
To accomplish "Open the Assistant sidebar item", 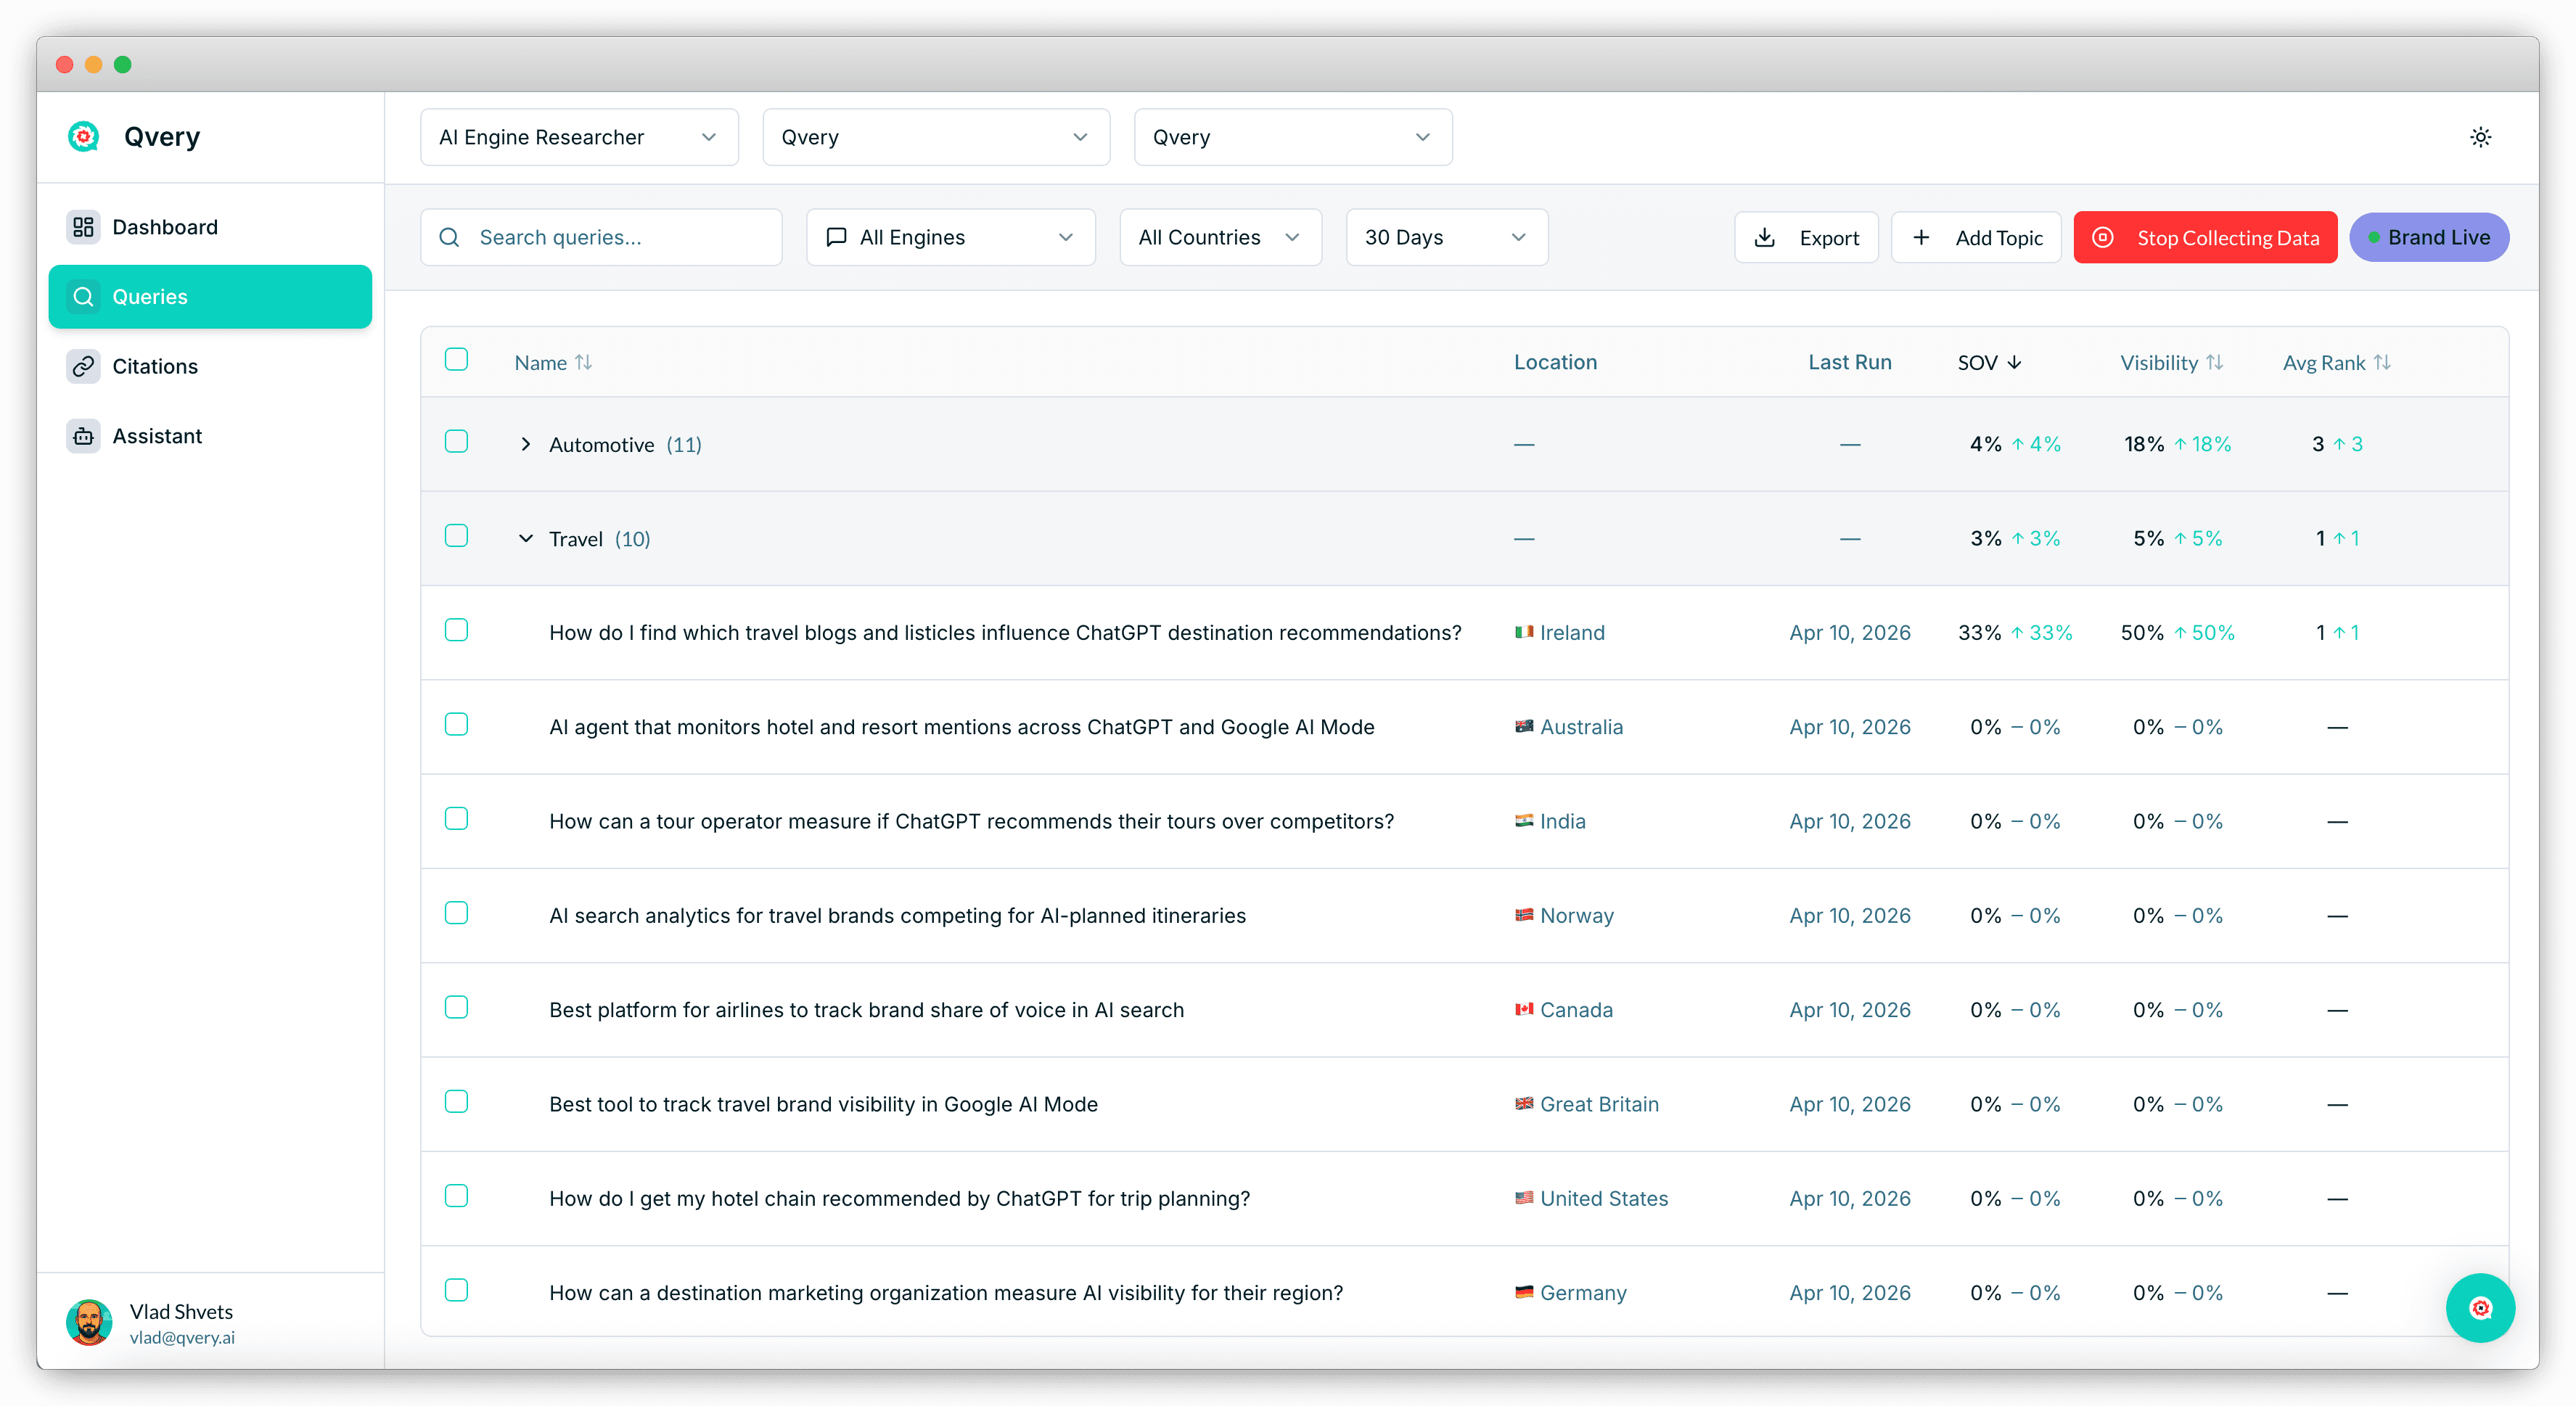I will [x=157, y=436].
